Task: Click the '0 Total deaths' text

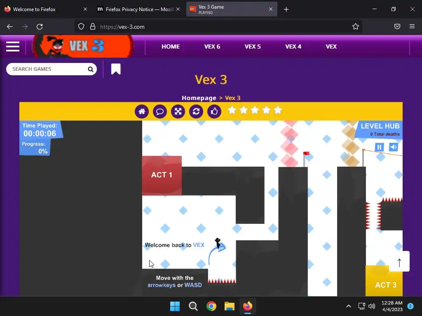Action: 385,134
